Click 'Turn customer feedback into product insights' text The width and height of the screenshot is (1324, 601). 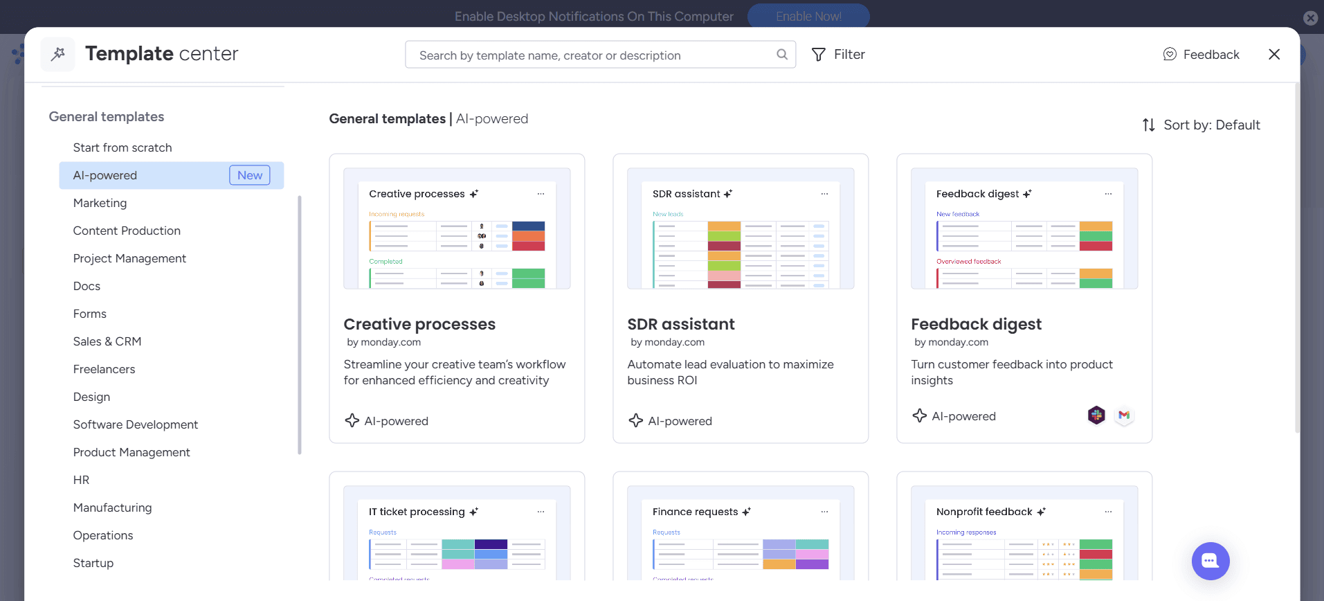pyautogui.click(x=1012, y=372)
